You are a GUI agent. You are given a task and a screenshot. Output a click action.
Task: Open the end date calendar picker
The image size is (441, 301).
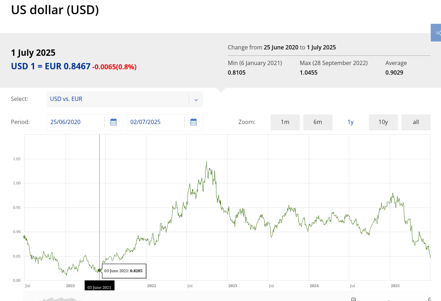coord(193,122)
